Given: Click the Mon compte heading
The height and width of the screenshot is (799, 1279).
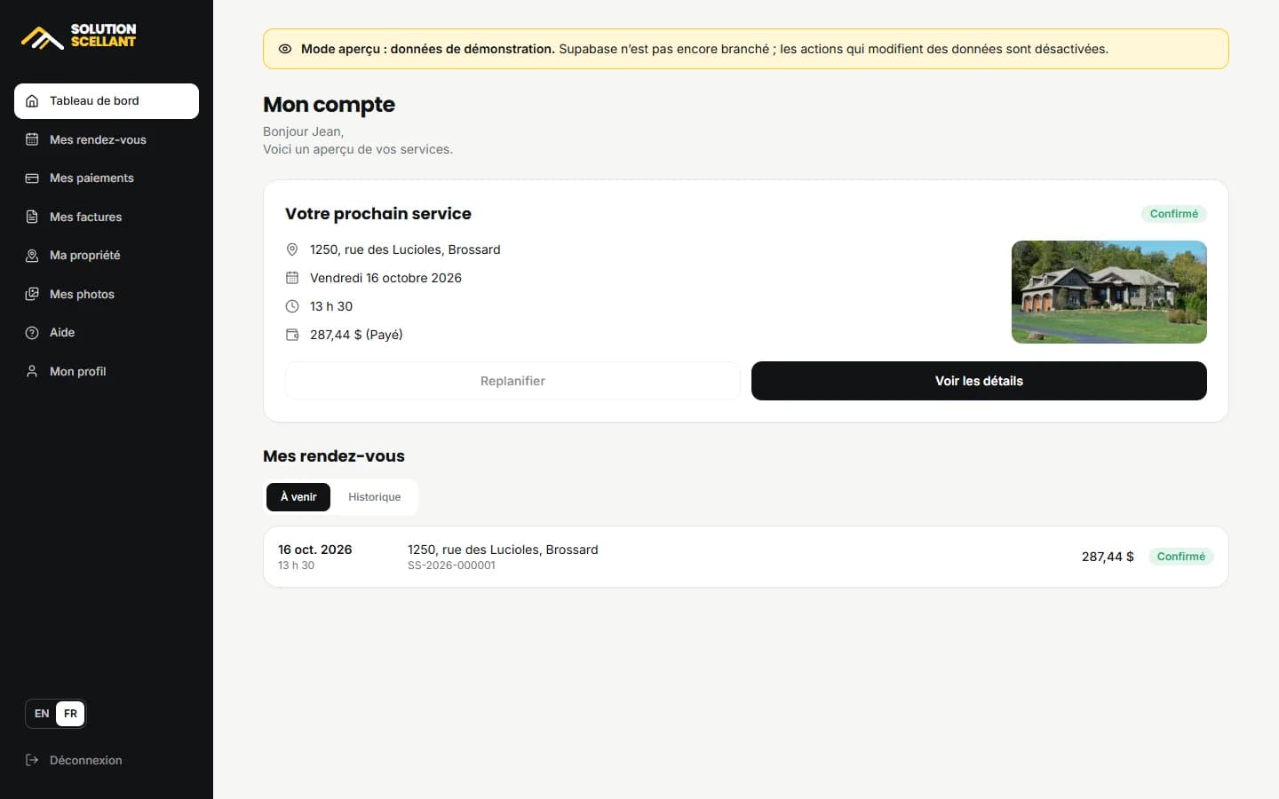Looking at the screenshot, I should coord(329,105).
